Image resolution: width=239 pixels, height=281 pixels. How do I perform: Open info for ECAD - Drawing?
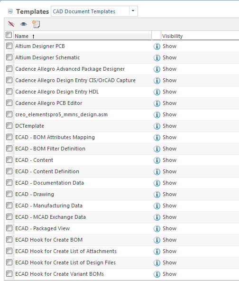tap(157, 195)
